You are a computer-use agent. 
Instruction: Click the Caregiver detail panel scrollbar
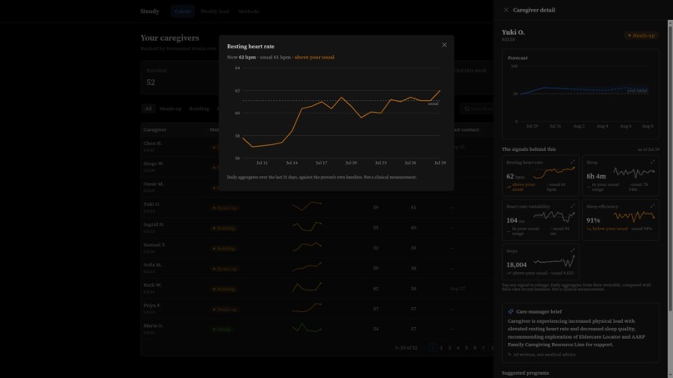coord(670,168)
